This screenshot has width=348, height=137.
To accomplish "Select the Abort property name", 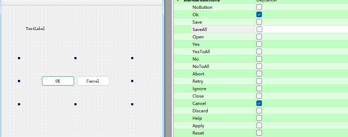I will (x=199, y=74).
